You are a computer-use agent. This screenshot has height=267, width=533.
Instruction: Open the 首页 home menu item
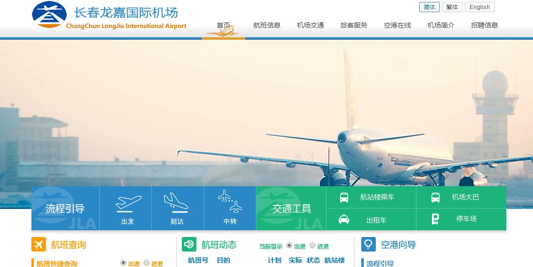coord(223,25)
